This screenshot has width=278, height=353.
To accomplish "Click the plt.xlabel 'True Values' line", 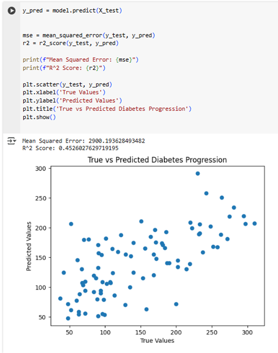I will 64,93.
